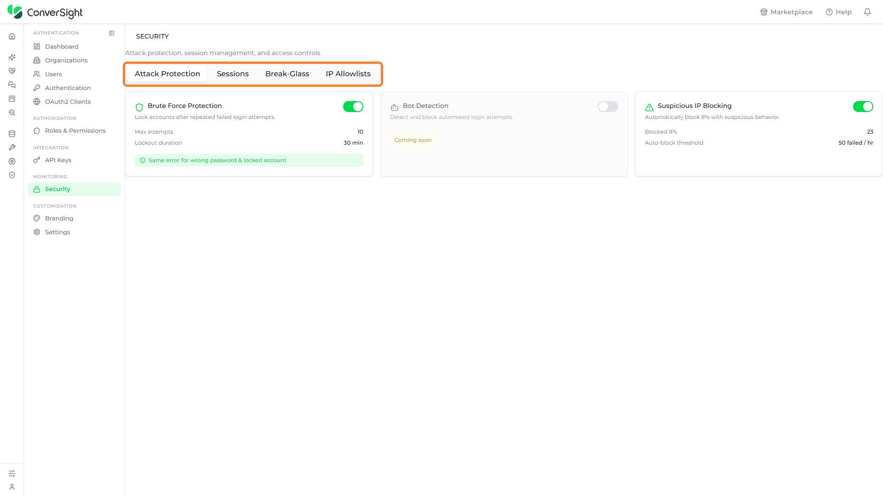Open the database icon in the left rail
The width and height of the screenshot is (883, 496).
point(12,134)
